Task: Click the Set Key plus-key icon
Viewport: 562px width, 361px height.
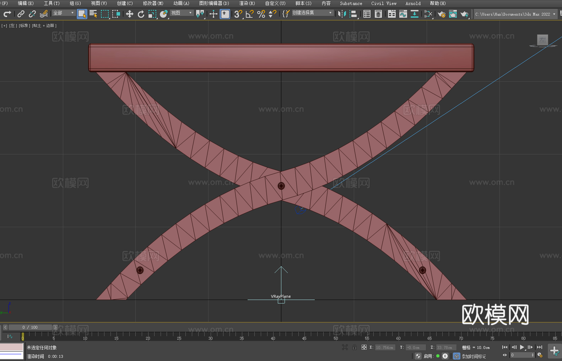Action: pos(555,351)
